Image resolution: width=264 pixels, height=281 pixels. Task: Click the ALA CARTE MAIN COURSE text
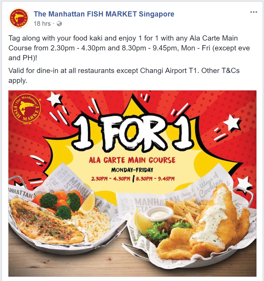132,160
